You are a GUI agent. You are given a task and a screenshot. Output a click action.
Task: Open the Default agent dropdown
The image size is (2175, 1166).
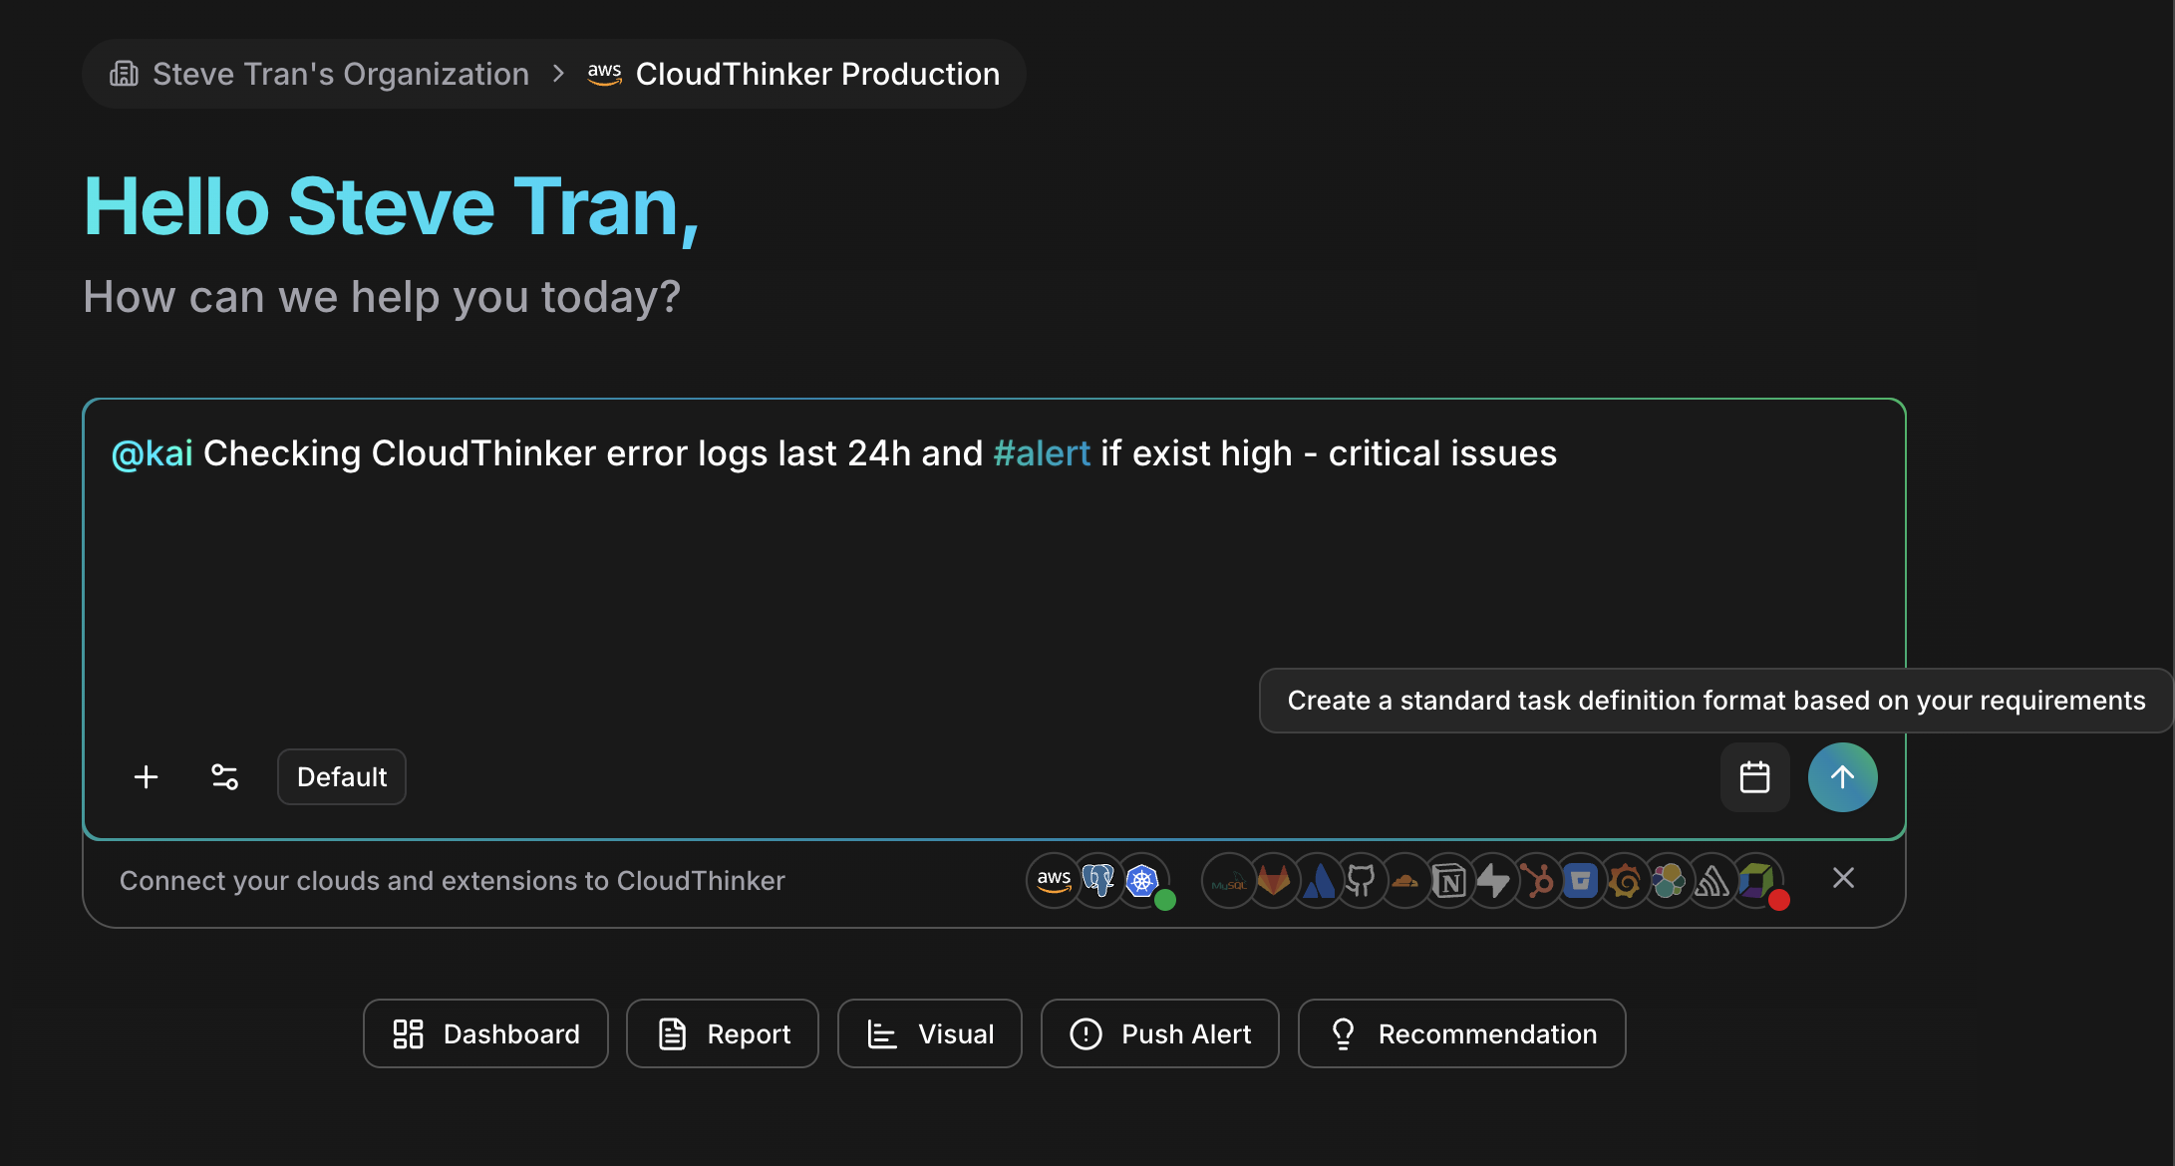tap(341, 776)
